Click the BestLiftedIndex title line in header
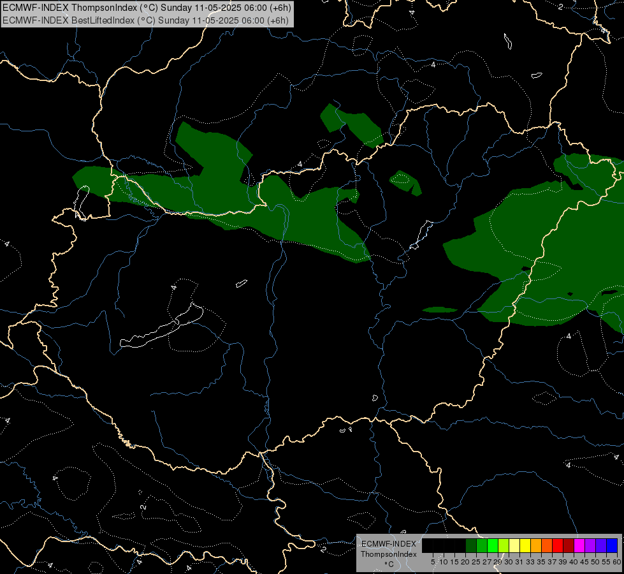This screenshot has width=624, height=574. coord(146,20)
